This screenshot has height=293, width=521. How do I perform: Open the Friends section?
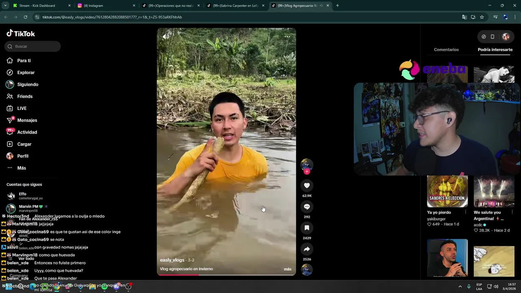pyautogui.click(x=24, y=96)
